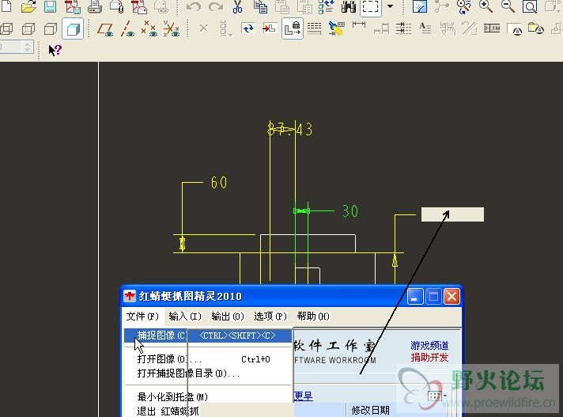Click the update sheet blue arrows icon
This screenshot has width=563, height=417.
click(248, 28)
